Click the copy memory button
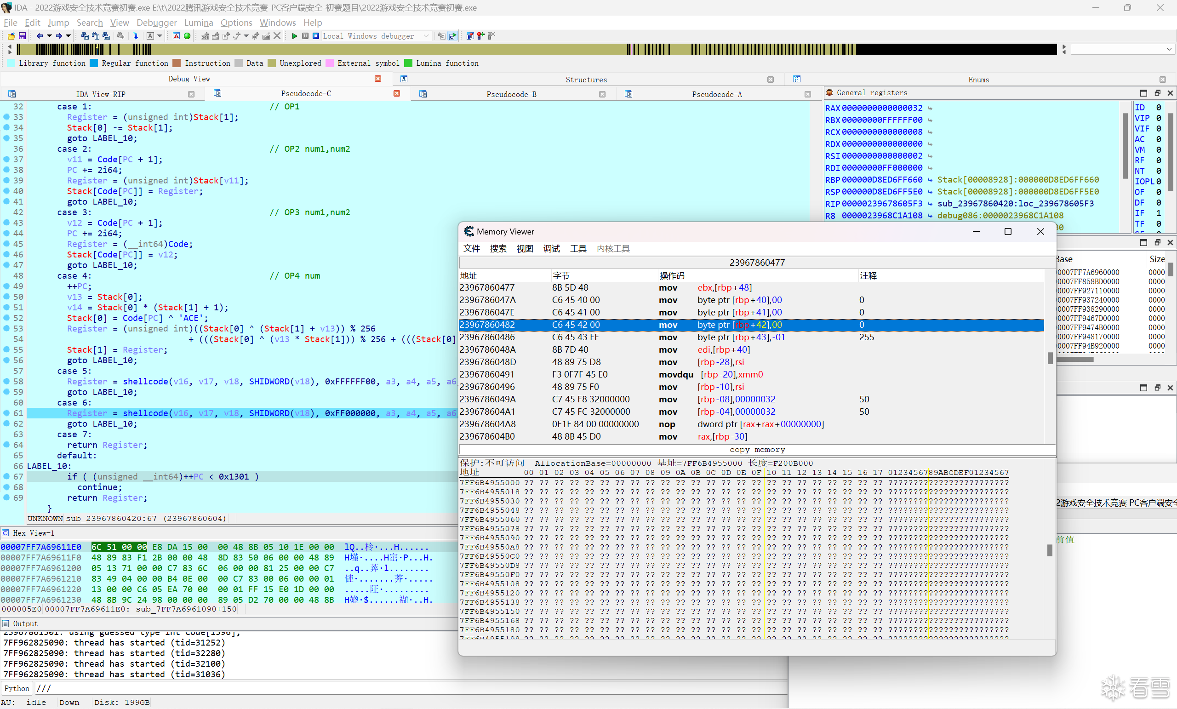Viewport: 1177px width, 709px height. [x=757, y=450]
